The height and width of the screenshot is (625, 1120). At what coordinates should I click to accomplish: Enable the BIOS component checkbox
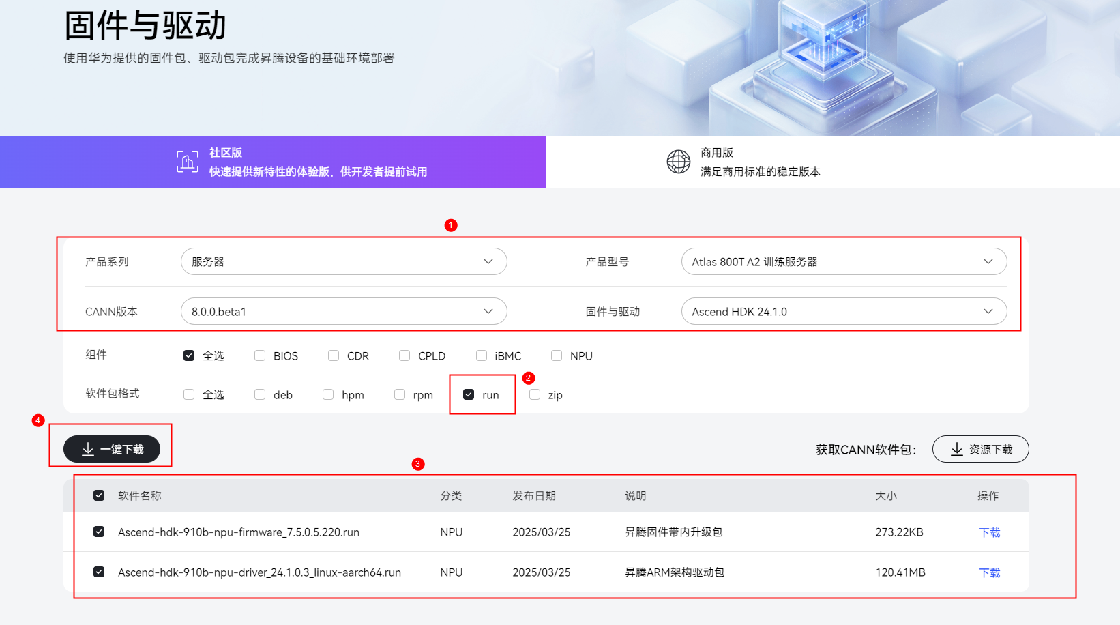[260, 355]
